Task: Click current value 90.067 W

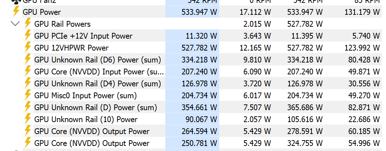Action: coord(201,120)
